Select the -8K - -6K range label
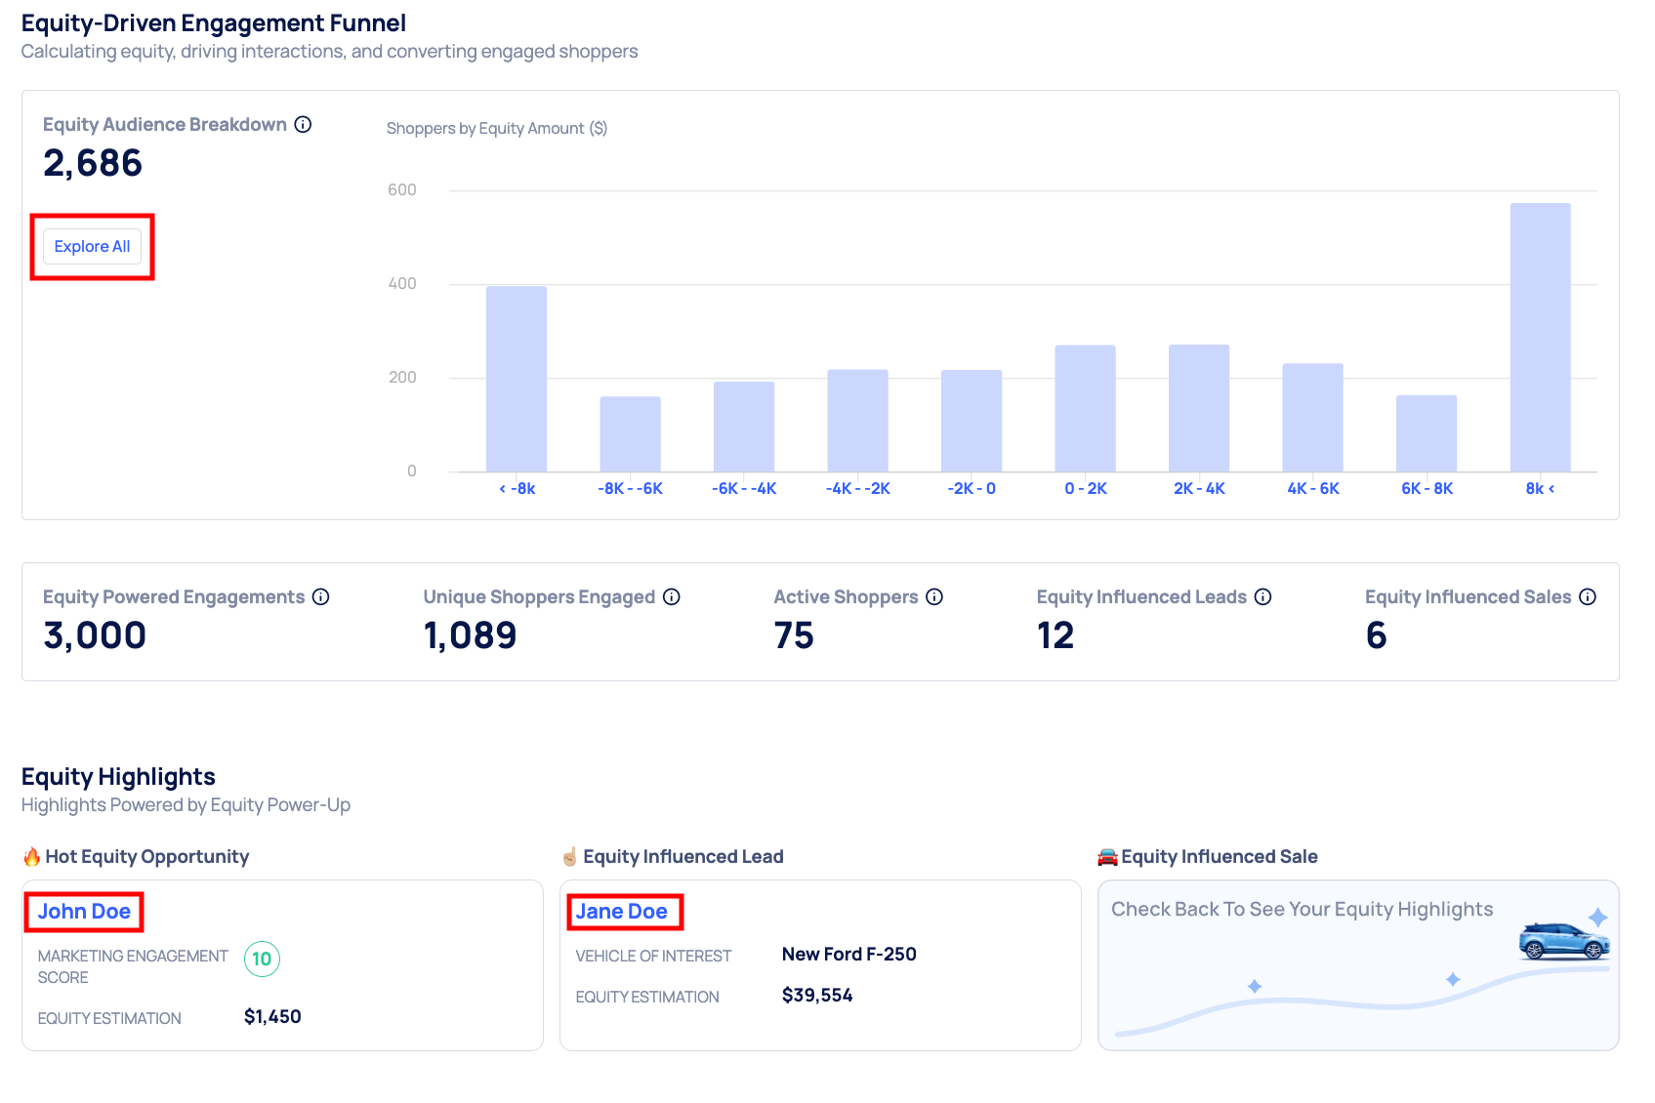Image resolution: width=1655 pixels, height=1103 pixels. click(x=630, y=488)
